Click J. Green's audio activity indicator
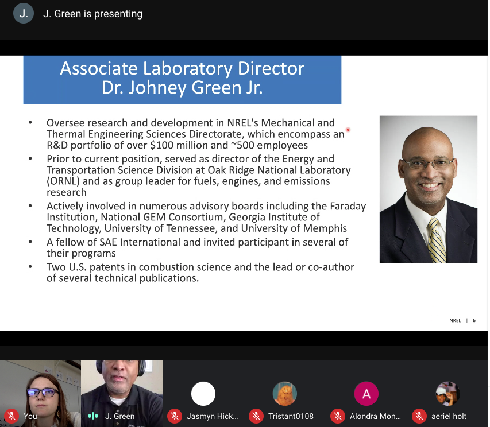The image size is (490, 427). tap(93, 416)
